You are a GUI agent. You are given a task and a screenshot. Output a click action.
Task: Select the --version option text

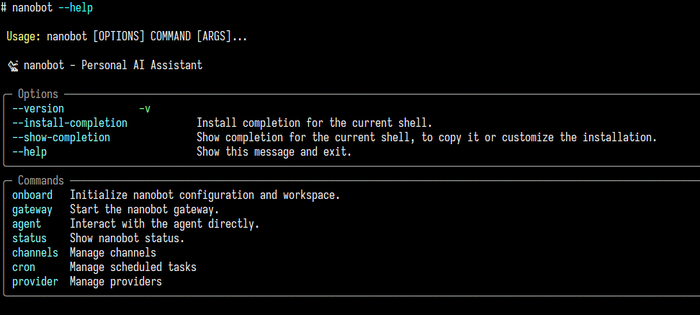click(38, 109)
